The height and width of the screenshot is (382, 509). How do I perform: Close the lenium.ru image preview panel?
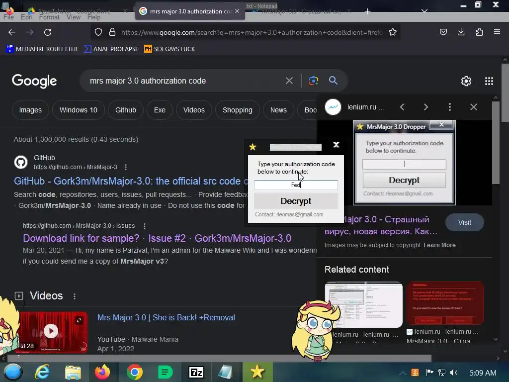pyautogui.click(x=474, y=107)
